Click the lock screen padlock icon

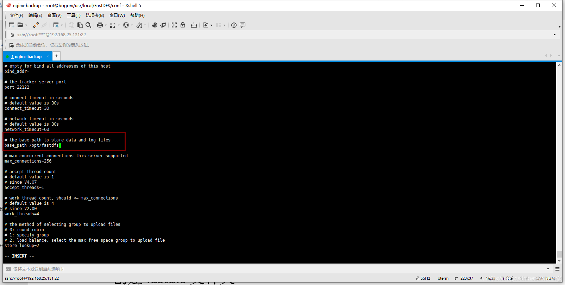tap(183, 25)
